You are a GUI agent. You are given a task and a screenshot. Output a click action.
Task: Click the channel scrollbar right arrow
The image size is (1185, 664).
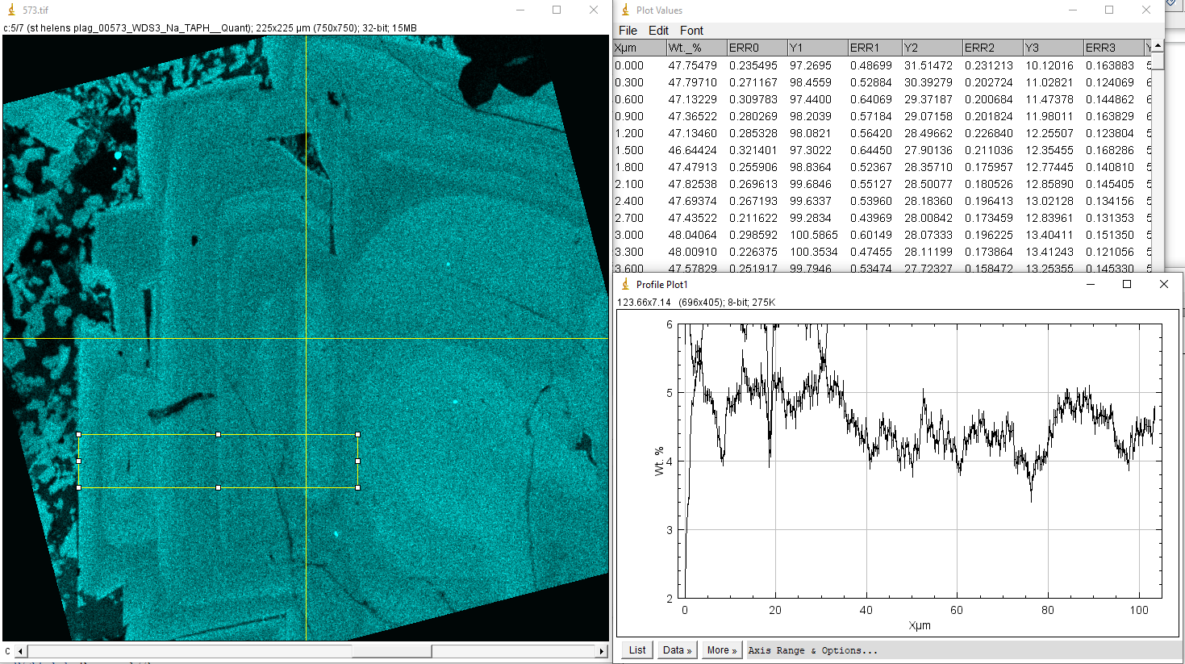coord(601,651)
